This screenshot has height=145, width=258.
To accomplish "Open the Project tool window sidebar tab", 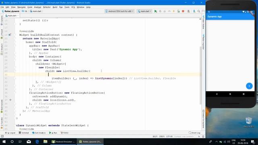I will pyautogui.click(x=2, y=34).
